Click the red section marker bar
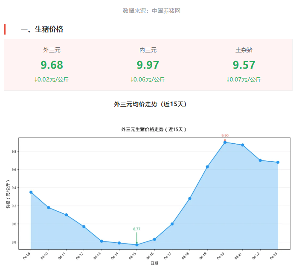 (x=5, y=29)
